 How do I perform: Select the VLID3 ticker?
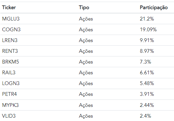(x=9, y=116)
